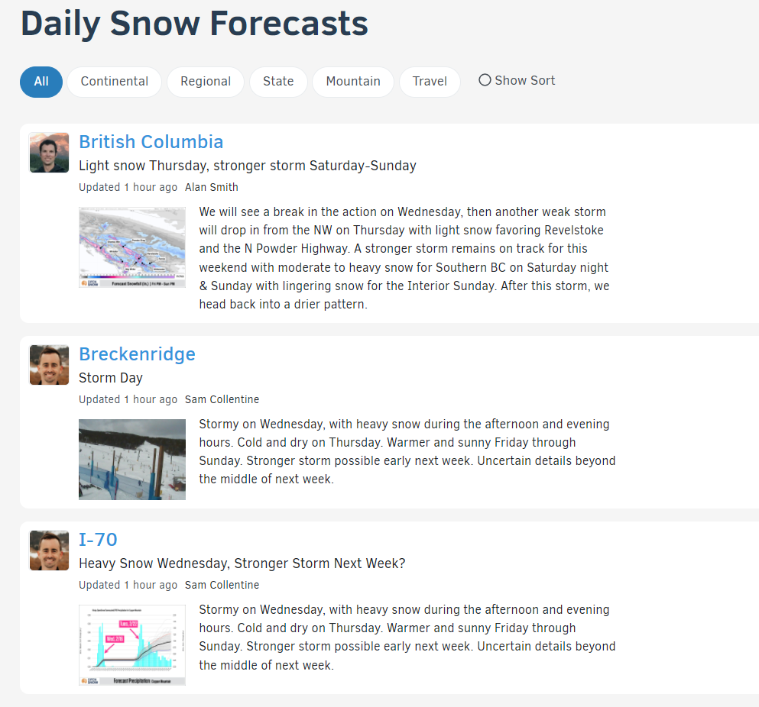
Task: Click Sam Collentine's avatar beside I-70
Action: (50, 550)
